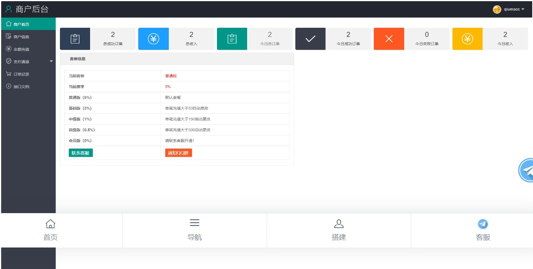Viewport: 533px width, 269px height.
Task: Click the floating Telegram icon at right edge
Action: coord(527,170)
